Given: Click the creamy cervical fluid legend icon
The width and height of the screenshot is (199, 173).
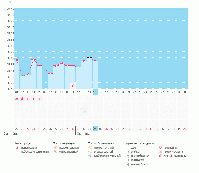Looking at the screenshot, I should [128, 156].
